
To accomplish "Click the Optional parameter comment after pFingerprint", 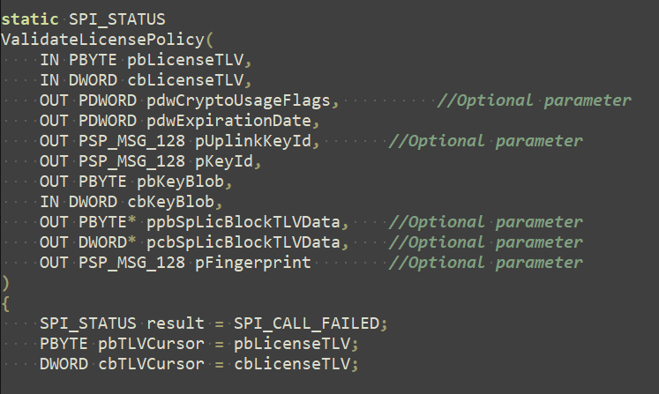I will [485, 262].
